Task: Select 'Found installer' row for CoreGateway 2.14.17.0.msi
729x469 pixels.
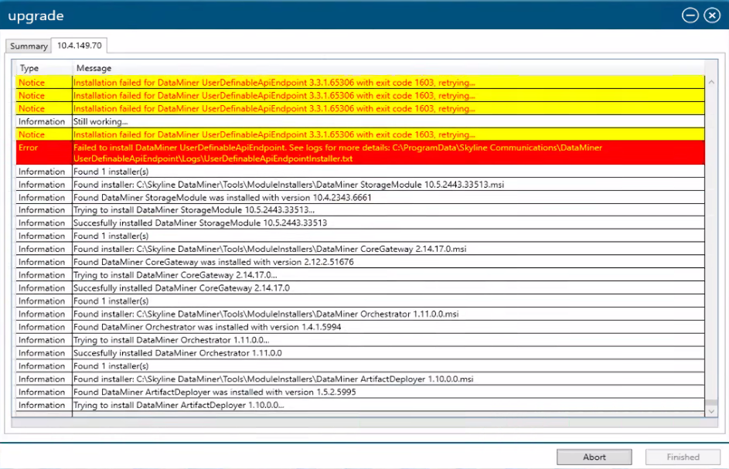Action: pos(360,249)
